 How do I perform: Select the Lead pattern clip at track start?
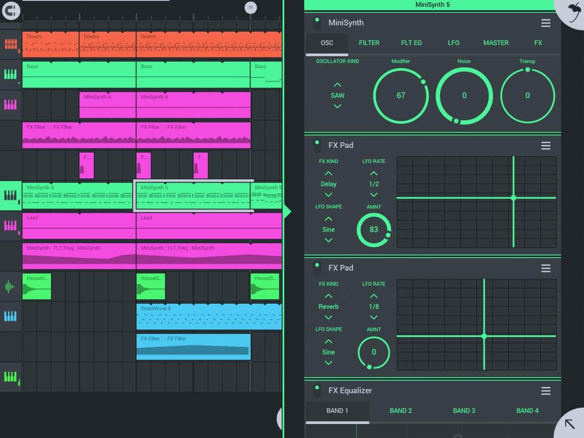pyautogui.click(x=79, y=226)
